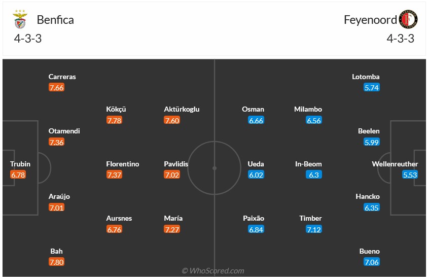Open Aktürkoglu's 7.60 rating badge
The width and height of the screenshot is (427, 277).
click(172, 120)
